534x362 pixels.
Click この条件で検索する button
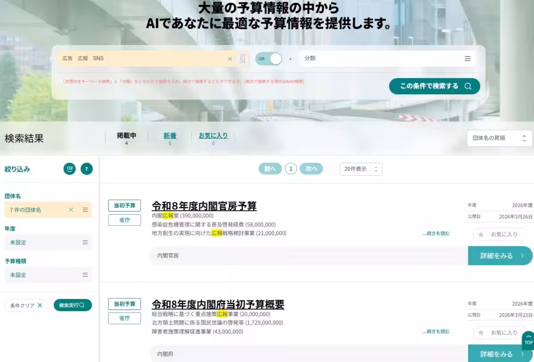point(434,86)
